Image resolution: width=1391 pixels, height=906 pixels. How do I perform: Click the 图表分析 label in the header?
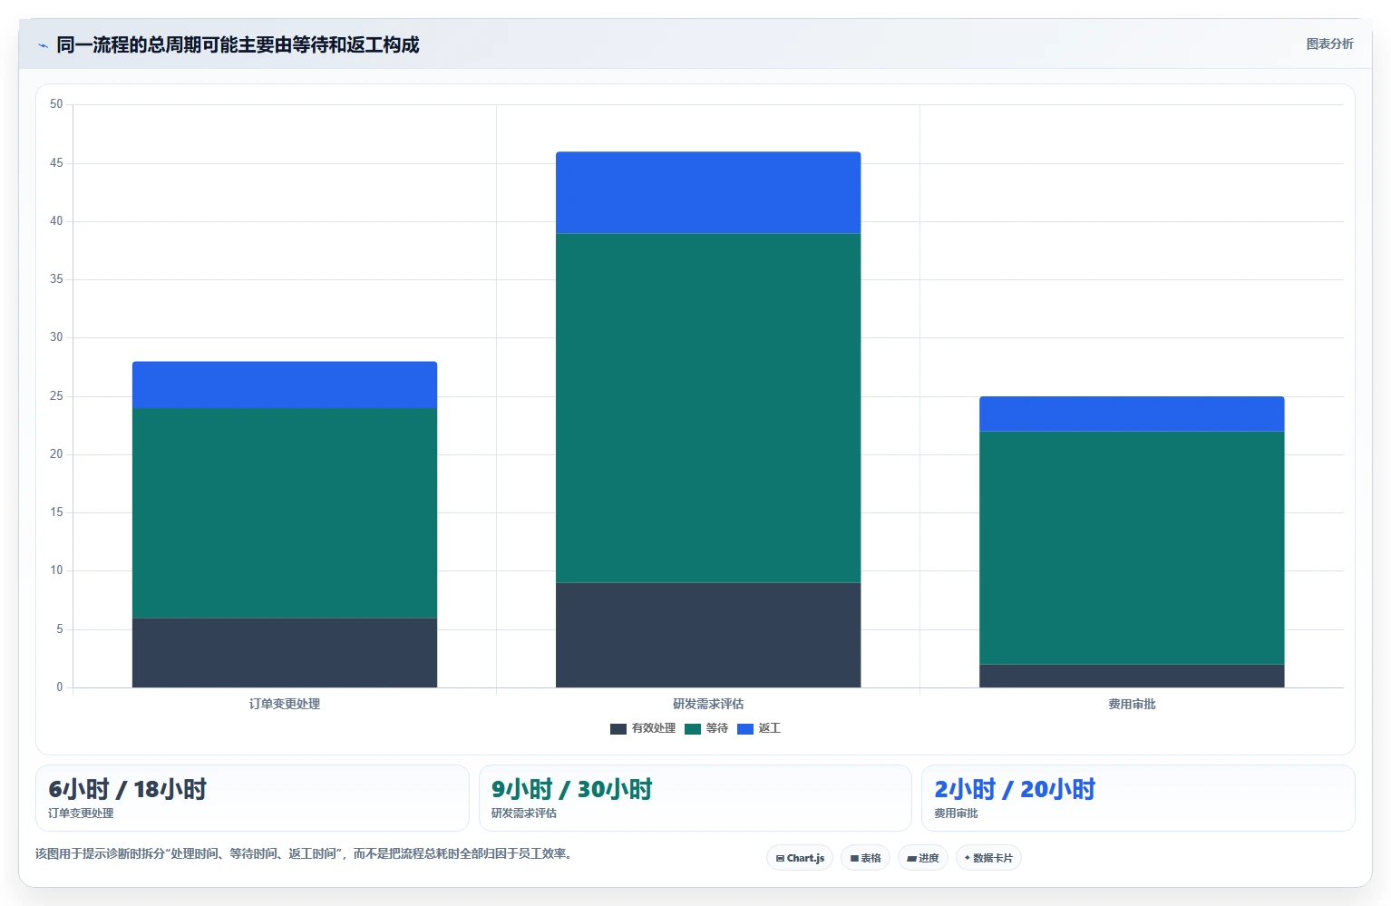click(x=1329, y=44)
